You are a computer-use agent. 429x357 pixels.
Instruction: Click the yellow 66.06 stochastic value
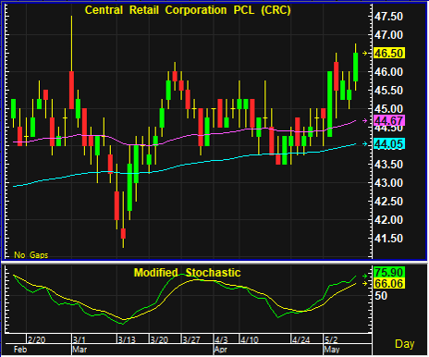click(x=389, y=283)
